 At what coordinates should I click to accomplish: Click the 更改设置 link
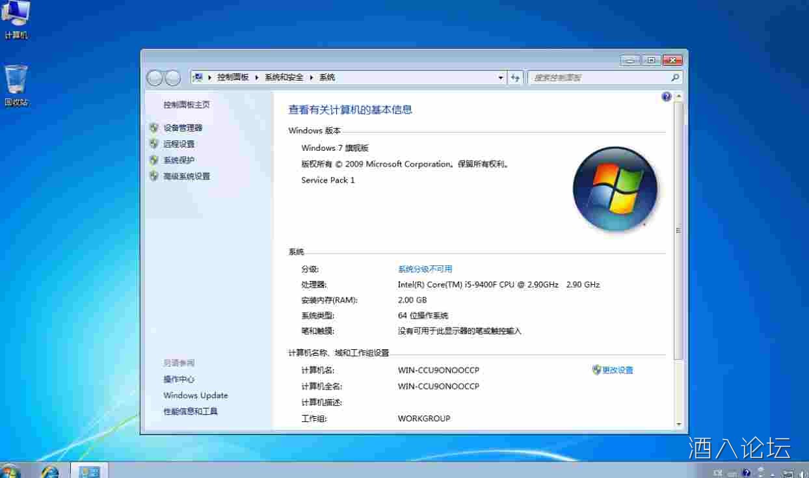click(x=617, y=370)
